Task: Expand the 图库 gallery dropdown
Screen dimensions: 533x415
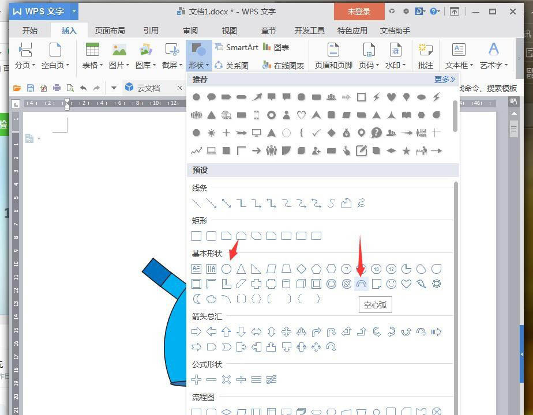Action: 145,56
